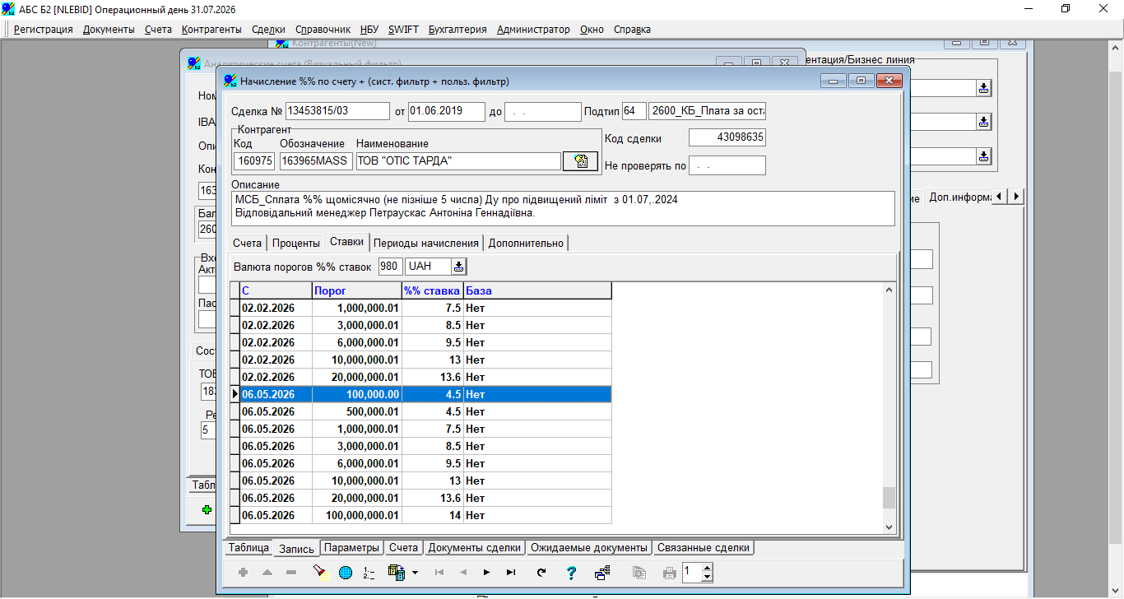Select the 06.05.2026 row with 100,000,000.01 threshold

coord(420,516)
